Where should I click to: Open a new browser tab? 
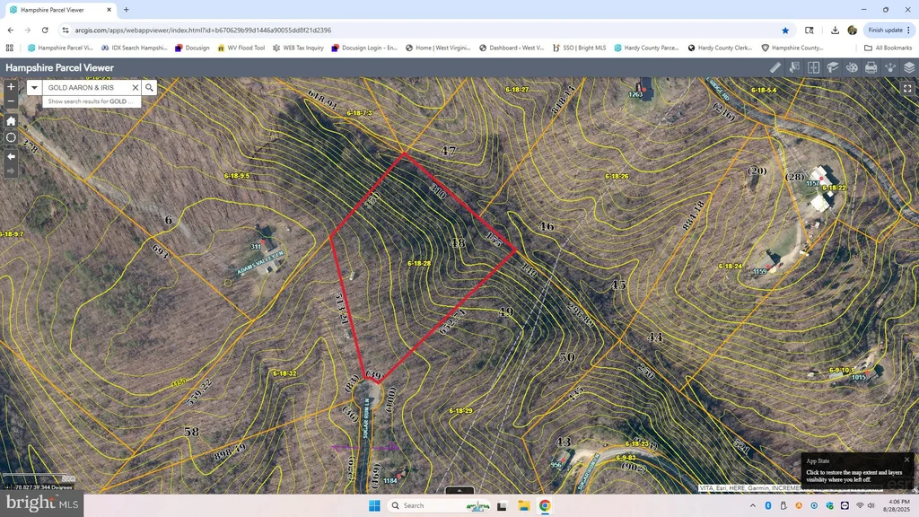(x=126, y=10)
